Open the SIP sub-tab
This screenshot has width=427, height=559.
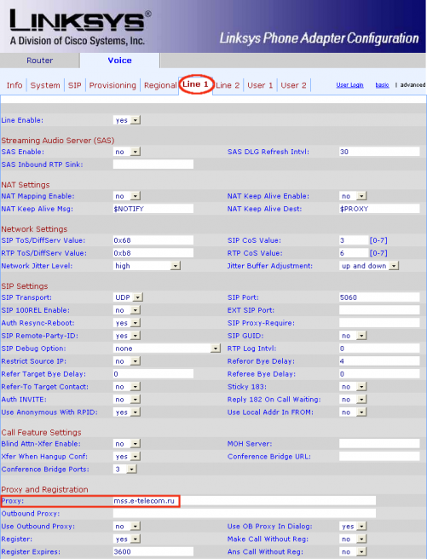click(74, 85)
